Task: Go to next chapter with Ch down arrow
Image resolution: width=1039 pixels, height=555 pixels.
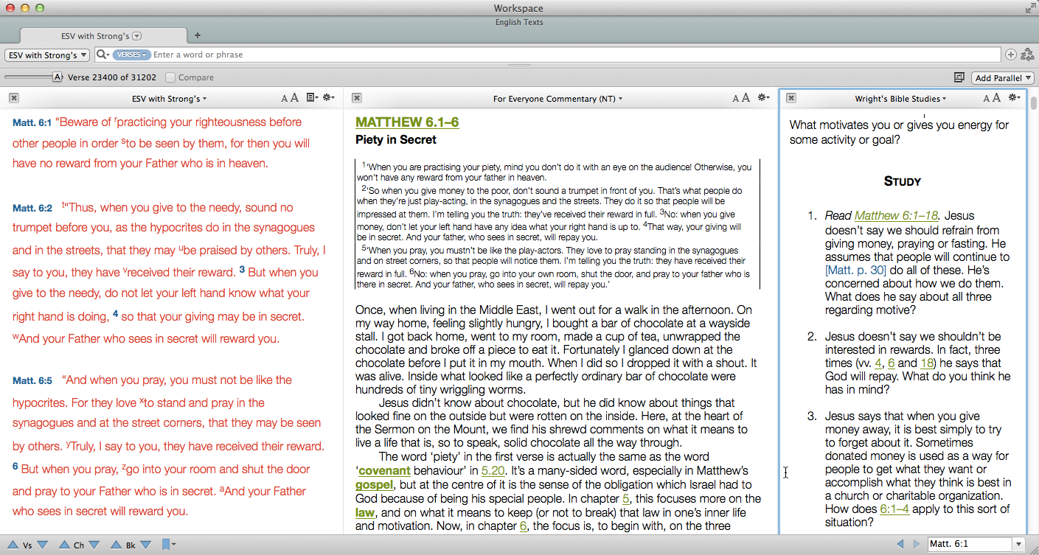Action: click(x=94, y=545)
